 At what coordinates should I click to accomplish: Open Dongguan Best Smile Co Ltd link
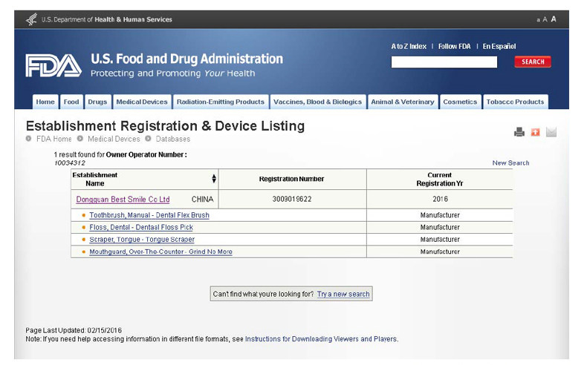(x=123, y=200)
